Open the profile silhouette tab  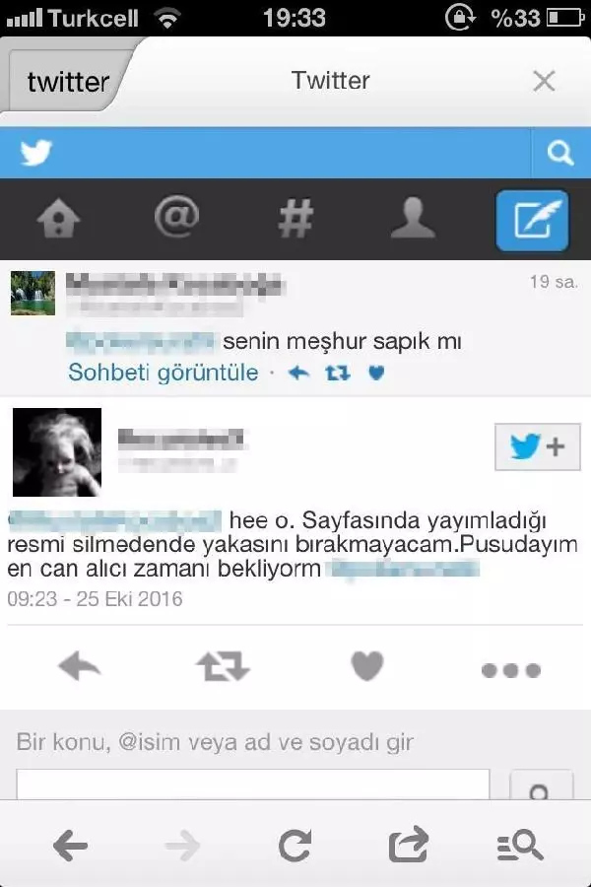[x=414, y=218]
